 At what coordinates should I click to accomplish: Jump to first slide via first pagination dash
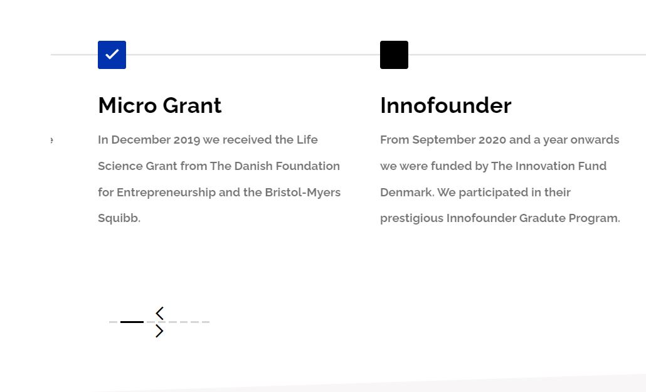(x=114, y=322)
